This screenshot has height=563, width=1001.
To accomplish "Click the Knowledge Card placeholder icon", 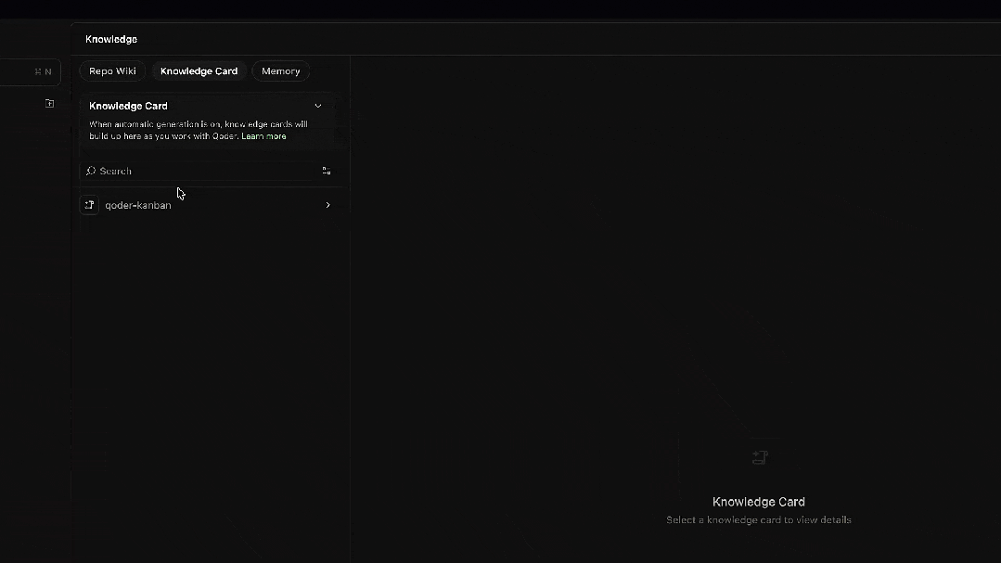I will pyautogui.click(x=760, y=457).
